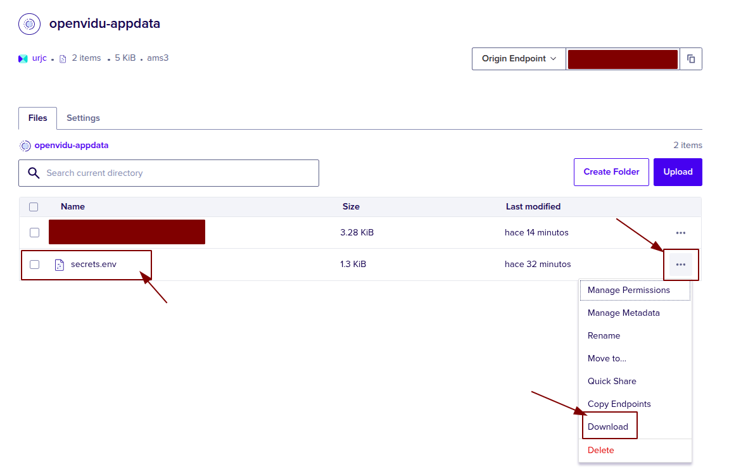Choose Delete from the context menu
This screenshot has width=741, height=474.
(601, 450)
